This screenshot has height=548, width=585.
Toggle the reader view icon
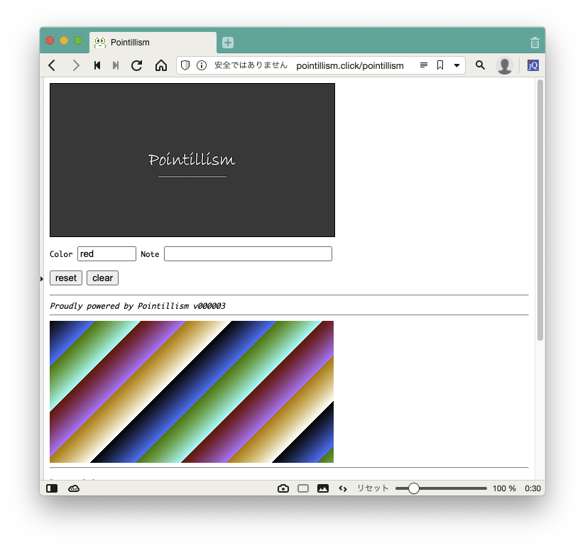click(424, 65)
